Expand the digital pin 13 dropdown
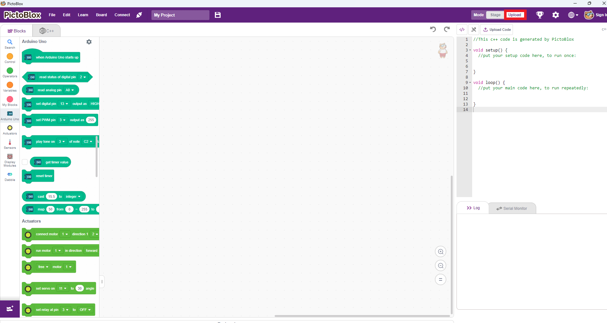 tap(64, 104)
